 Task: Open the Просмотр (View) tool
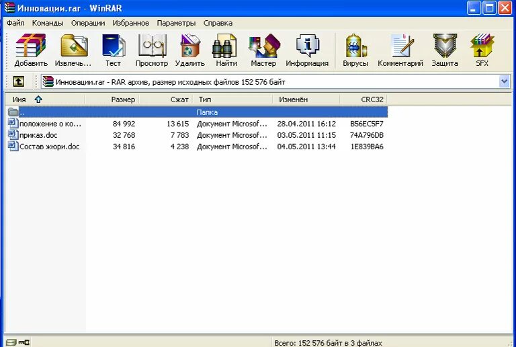[x=152, y=50]
